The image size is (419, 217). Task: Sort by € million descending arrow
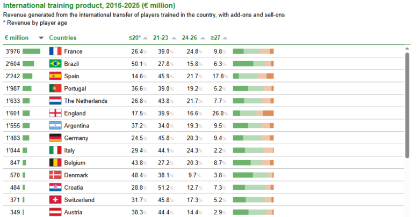tap(41, 38)
